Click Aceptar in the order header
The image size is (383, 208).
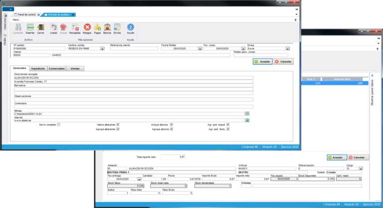[x=262, y=62]
